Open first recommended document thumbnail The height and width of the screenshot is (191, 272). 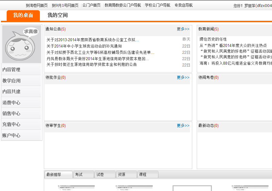point(76,187)
